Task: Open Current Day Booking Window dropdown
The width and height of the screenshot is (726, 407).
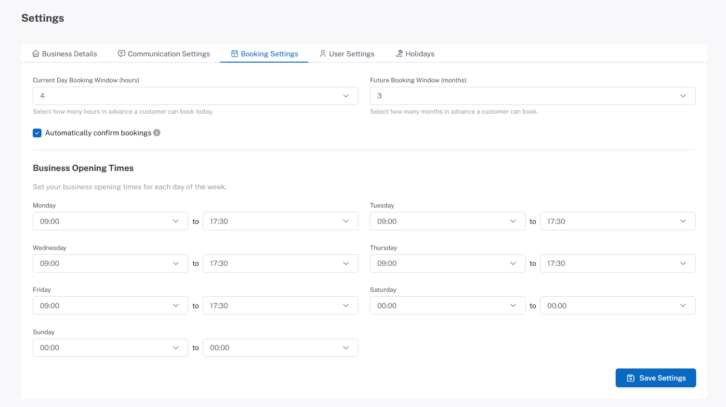Action: (195, 96)
